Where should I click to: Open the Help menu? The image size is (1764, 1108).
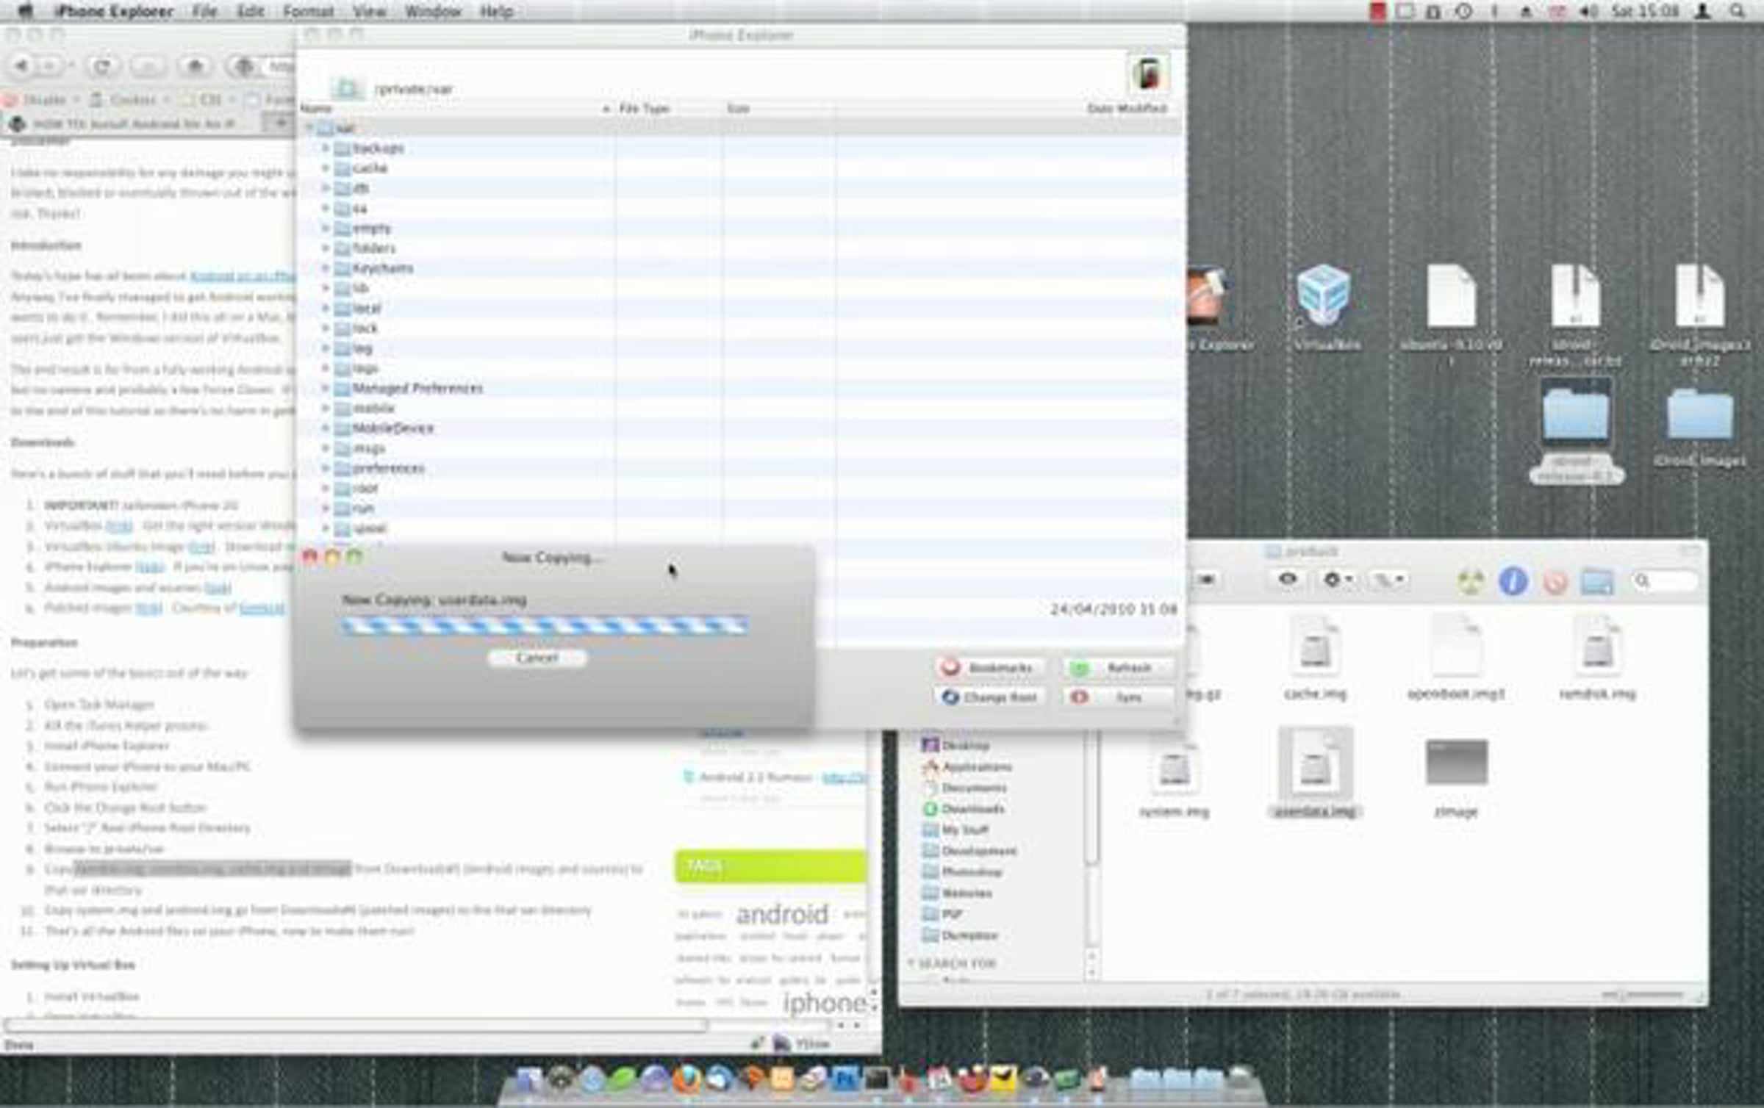pos(497,11)
